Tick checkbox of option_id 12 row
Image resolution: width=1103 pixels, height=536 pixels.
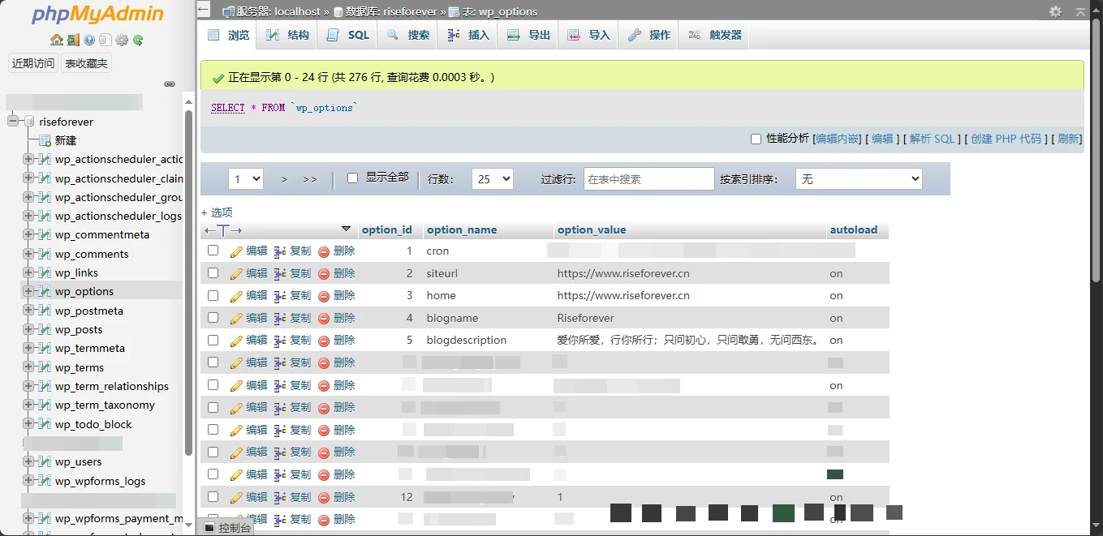[x=213, y=496]
